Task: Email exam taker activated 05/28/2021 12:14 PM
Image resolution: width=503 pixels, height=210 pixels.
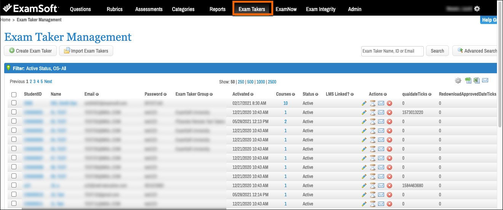Action: 381,195
